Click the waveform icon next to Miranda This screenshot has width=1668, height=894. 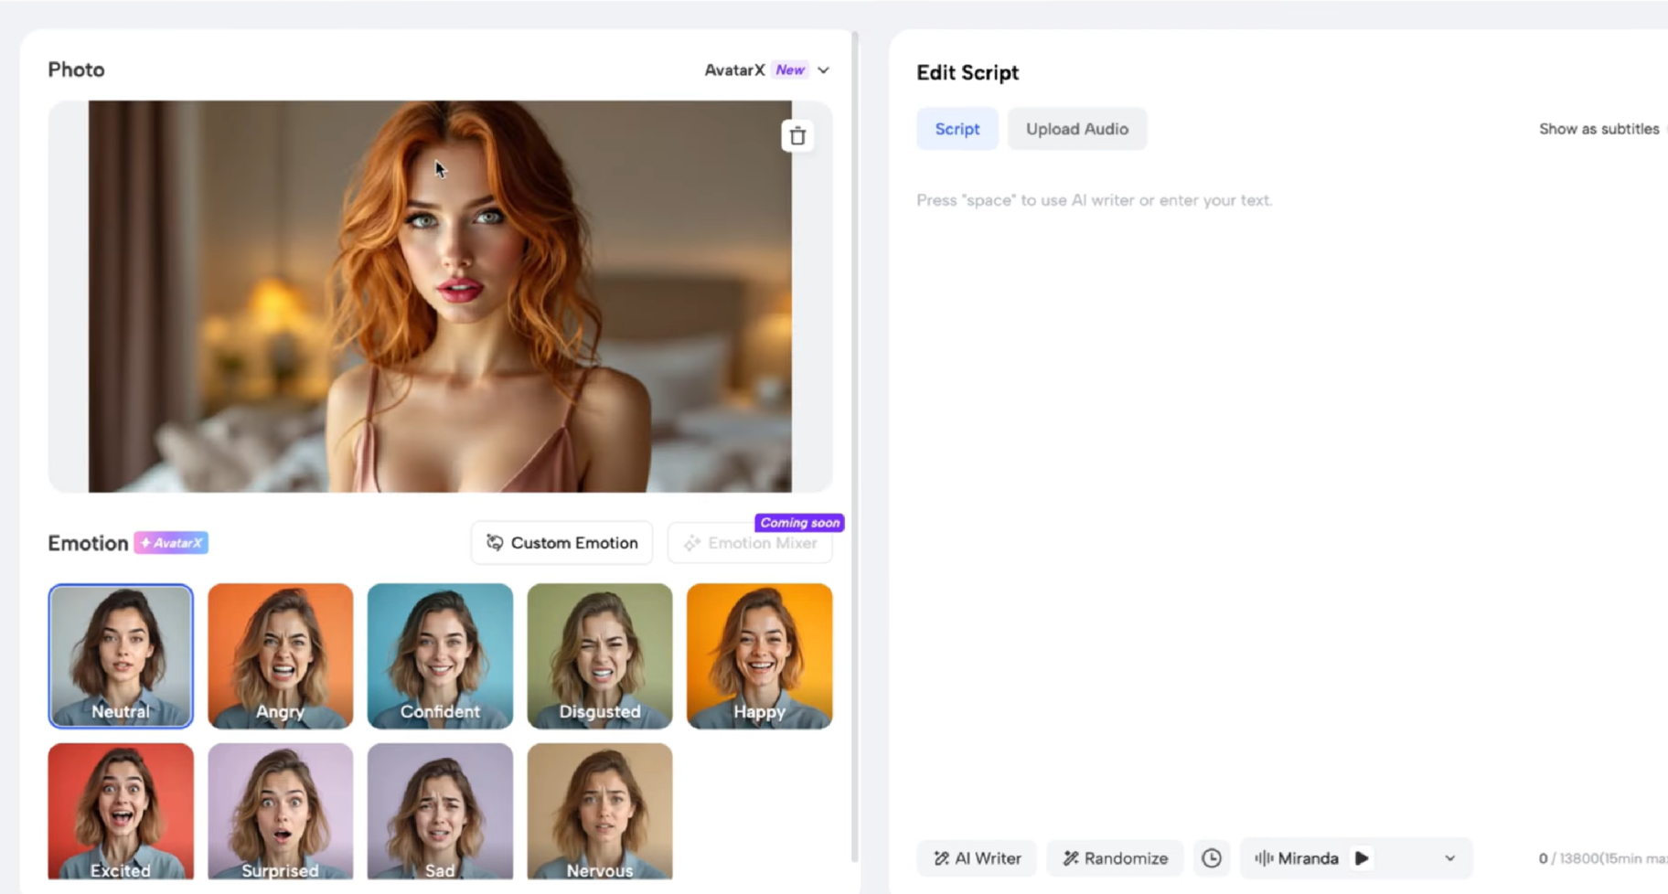click(x=1263, y=857)
